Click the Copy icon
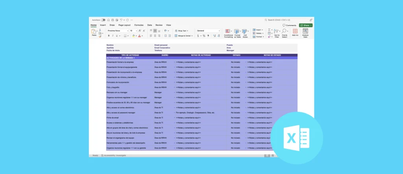The height and width of the screenshot is (174, 403). pos(100,33)
